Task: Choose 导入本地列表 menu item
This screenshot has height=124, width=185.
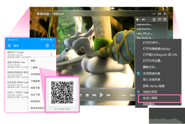Action: (x=151, y=80)
